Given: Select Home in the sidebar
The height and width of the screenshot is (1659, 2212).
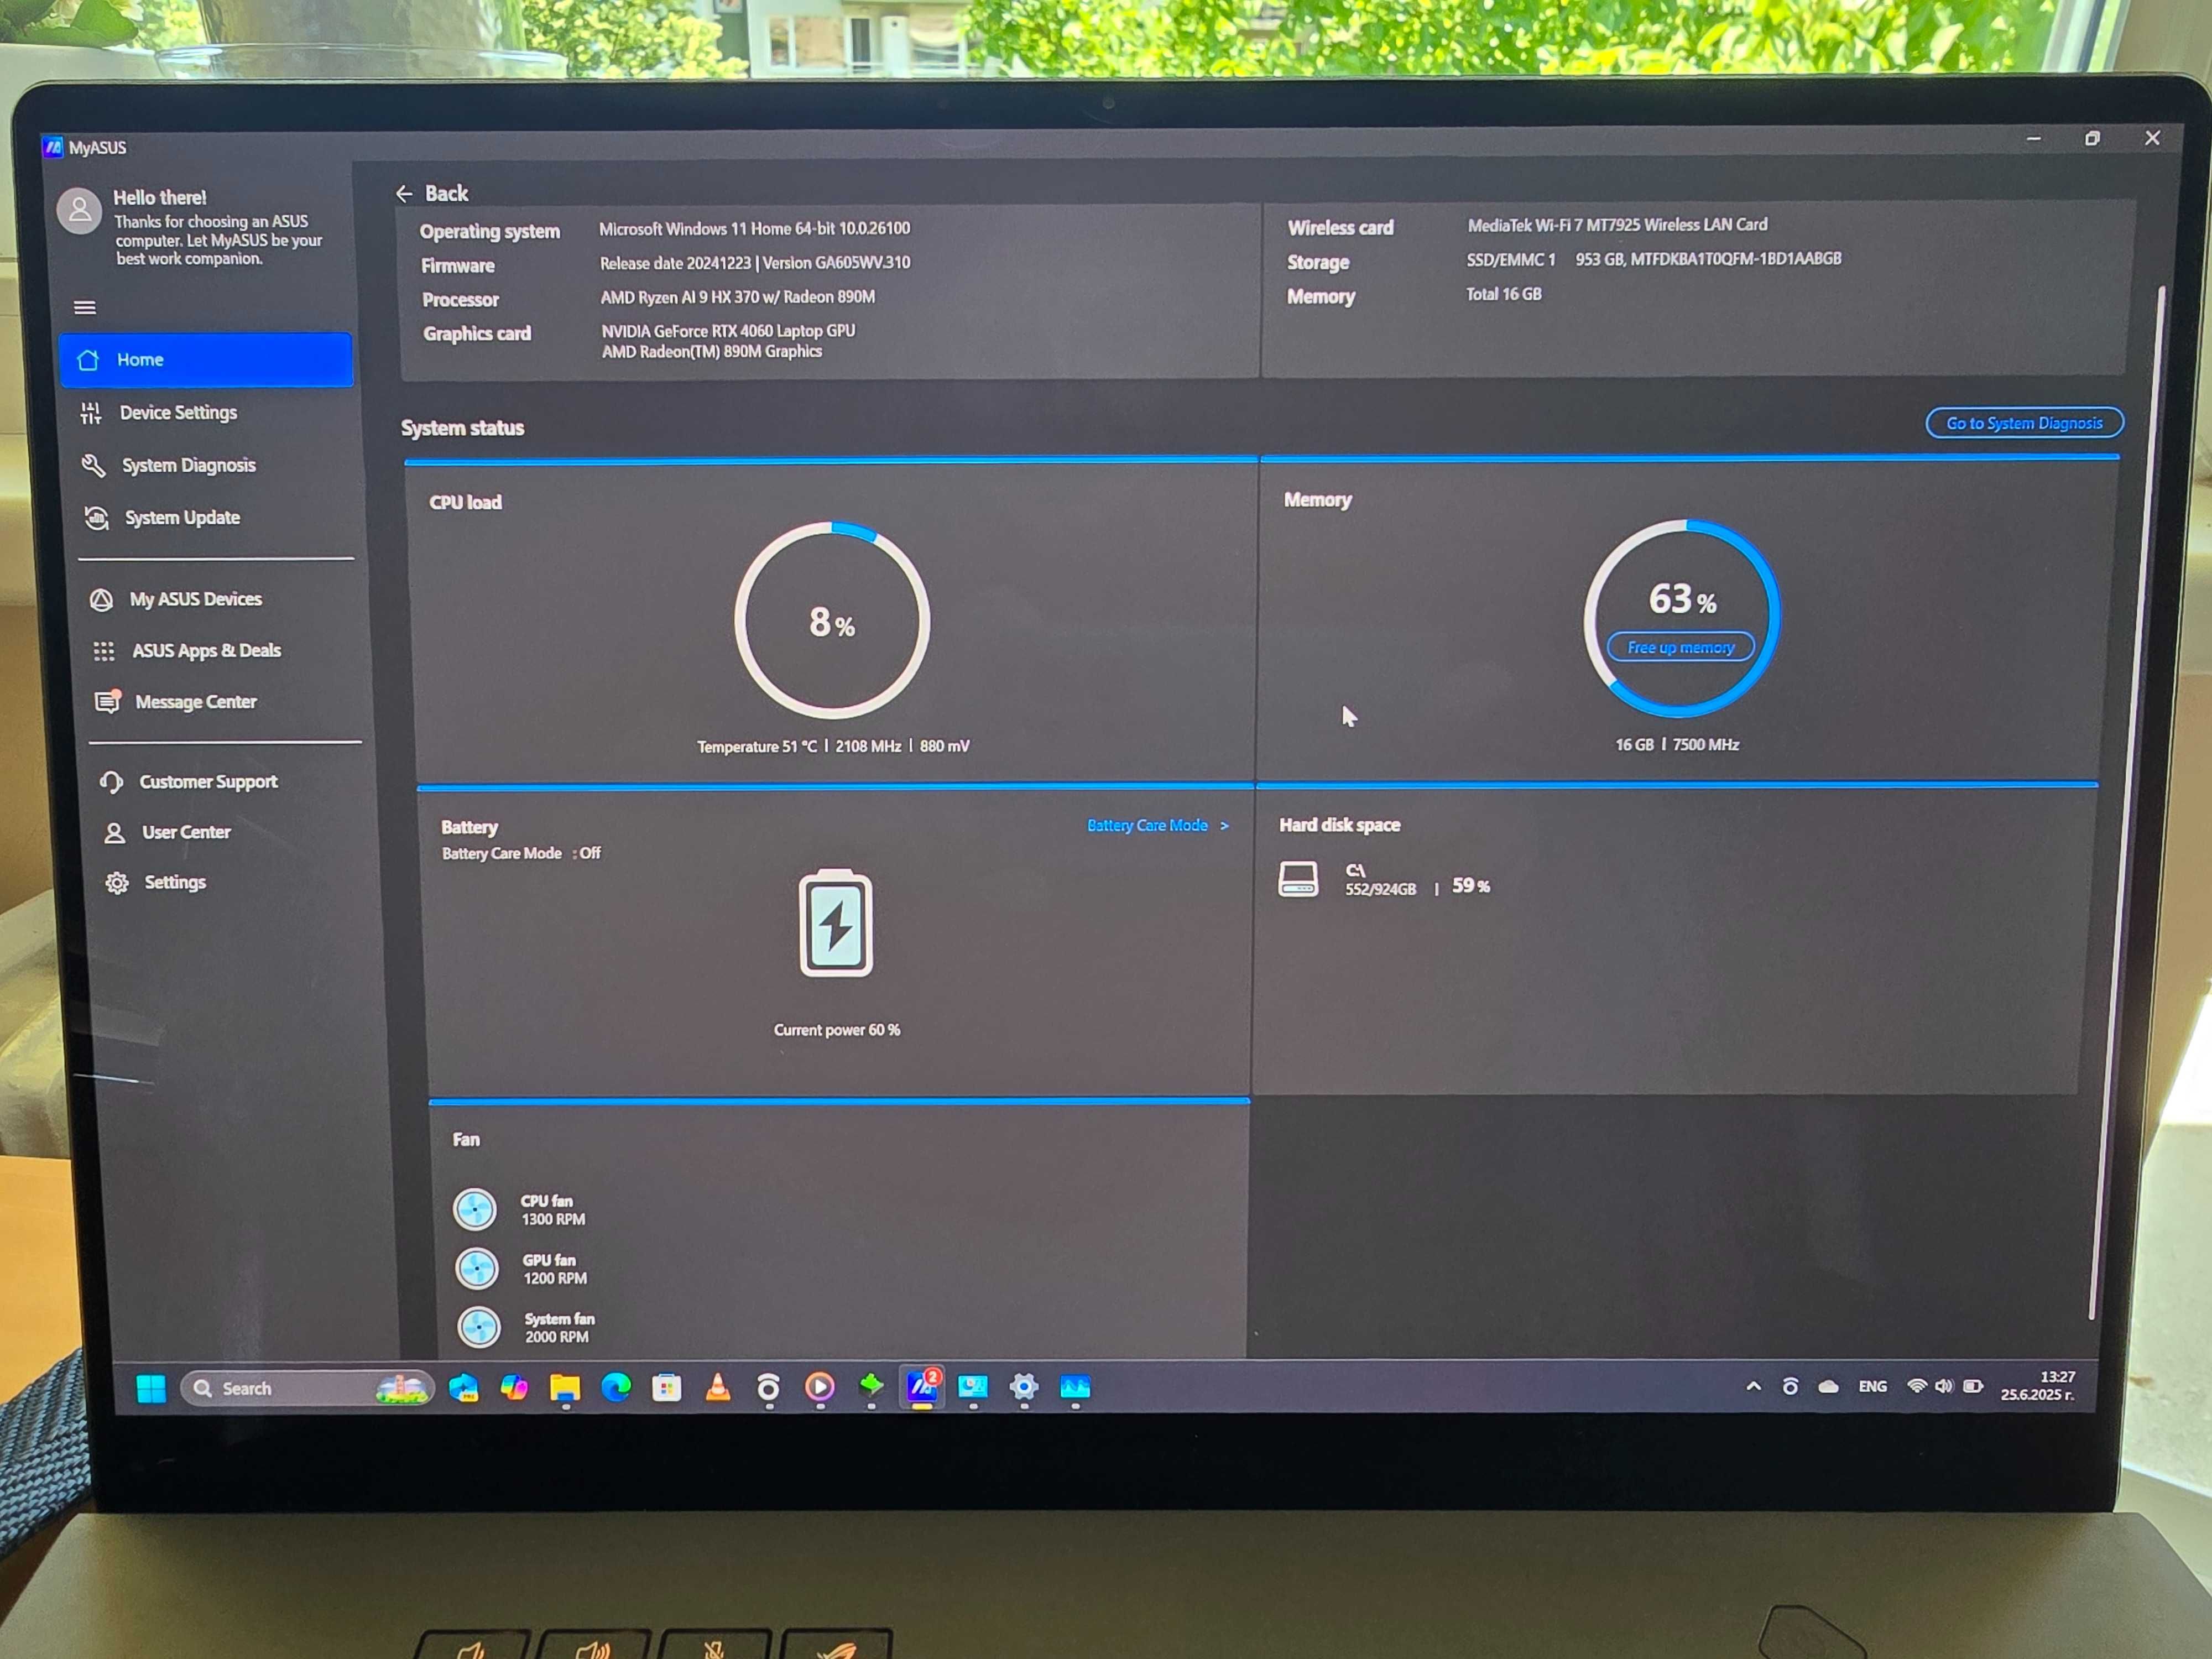Looking at the screenshot, I should click(206, 360).
